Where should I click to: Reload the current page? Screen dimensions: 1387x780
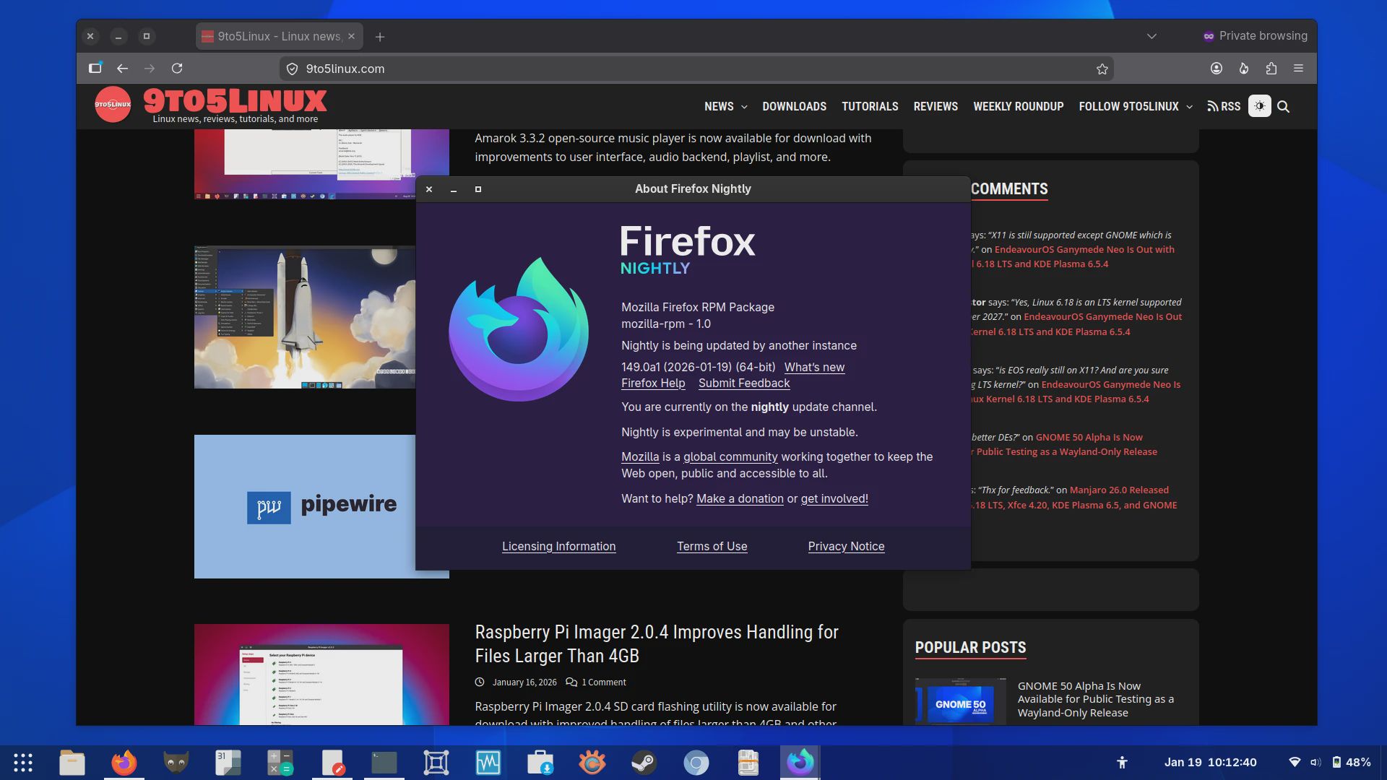[x=177, y=69]
